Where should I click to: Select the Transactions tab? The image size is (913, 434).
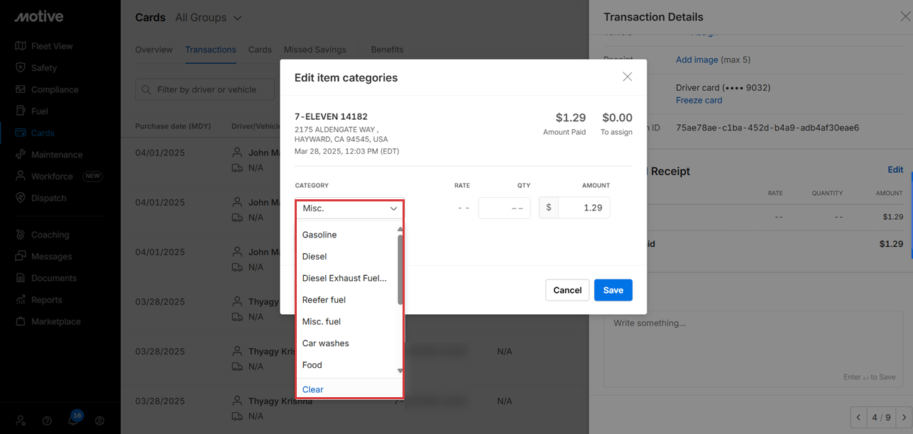pos(211,50)
